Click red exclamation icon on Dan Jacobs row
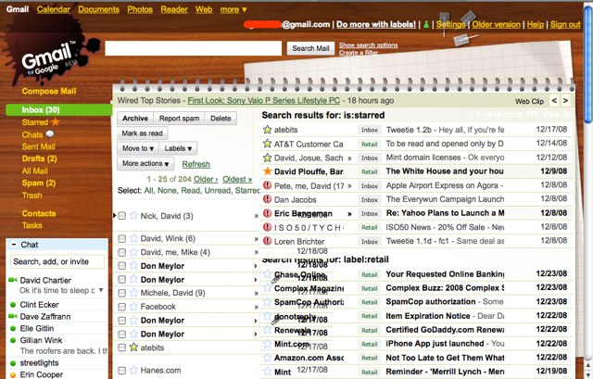Viewport: 593px width, 379px height. click(x=268, y=199)
